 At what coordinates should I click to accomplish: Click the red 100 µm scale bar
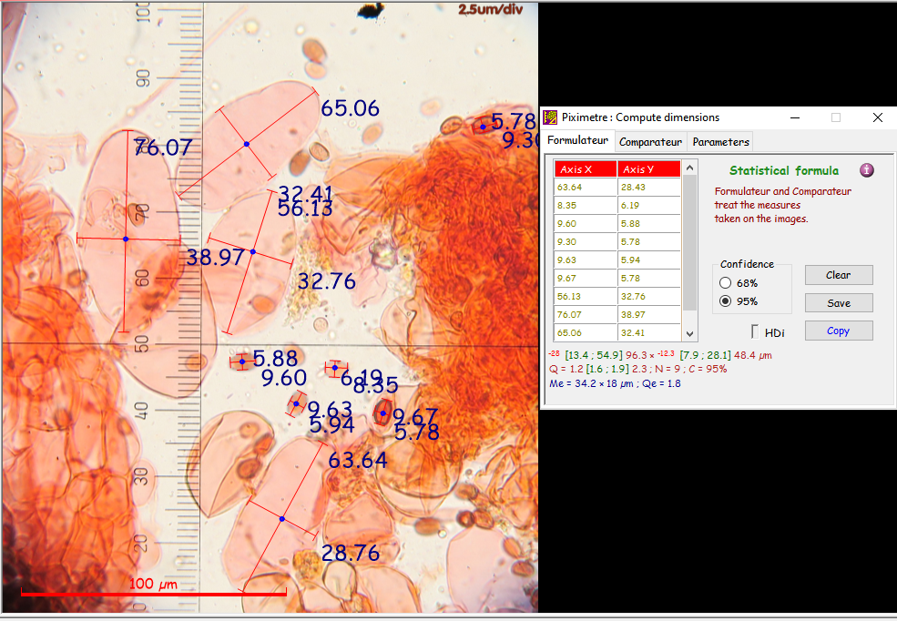(153, 594)
